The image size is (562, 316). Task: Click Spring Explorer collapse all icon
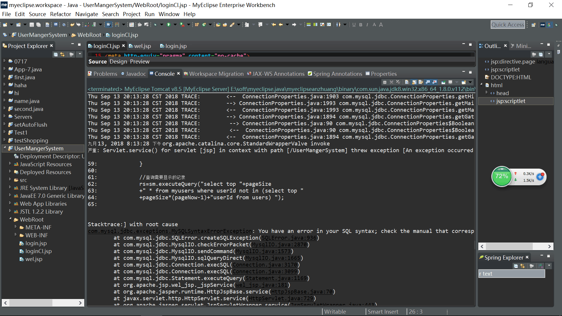[x=516, y=266]
